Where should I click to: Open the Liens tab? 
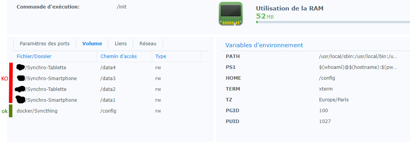[120, 44]
